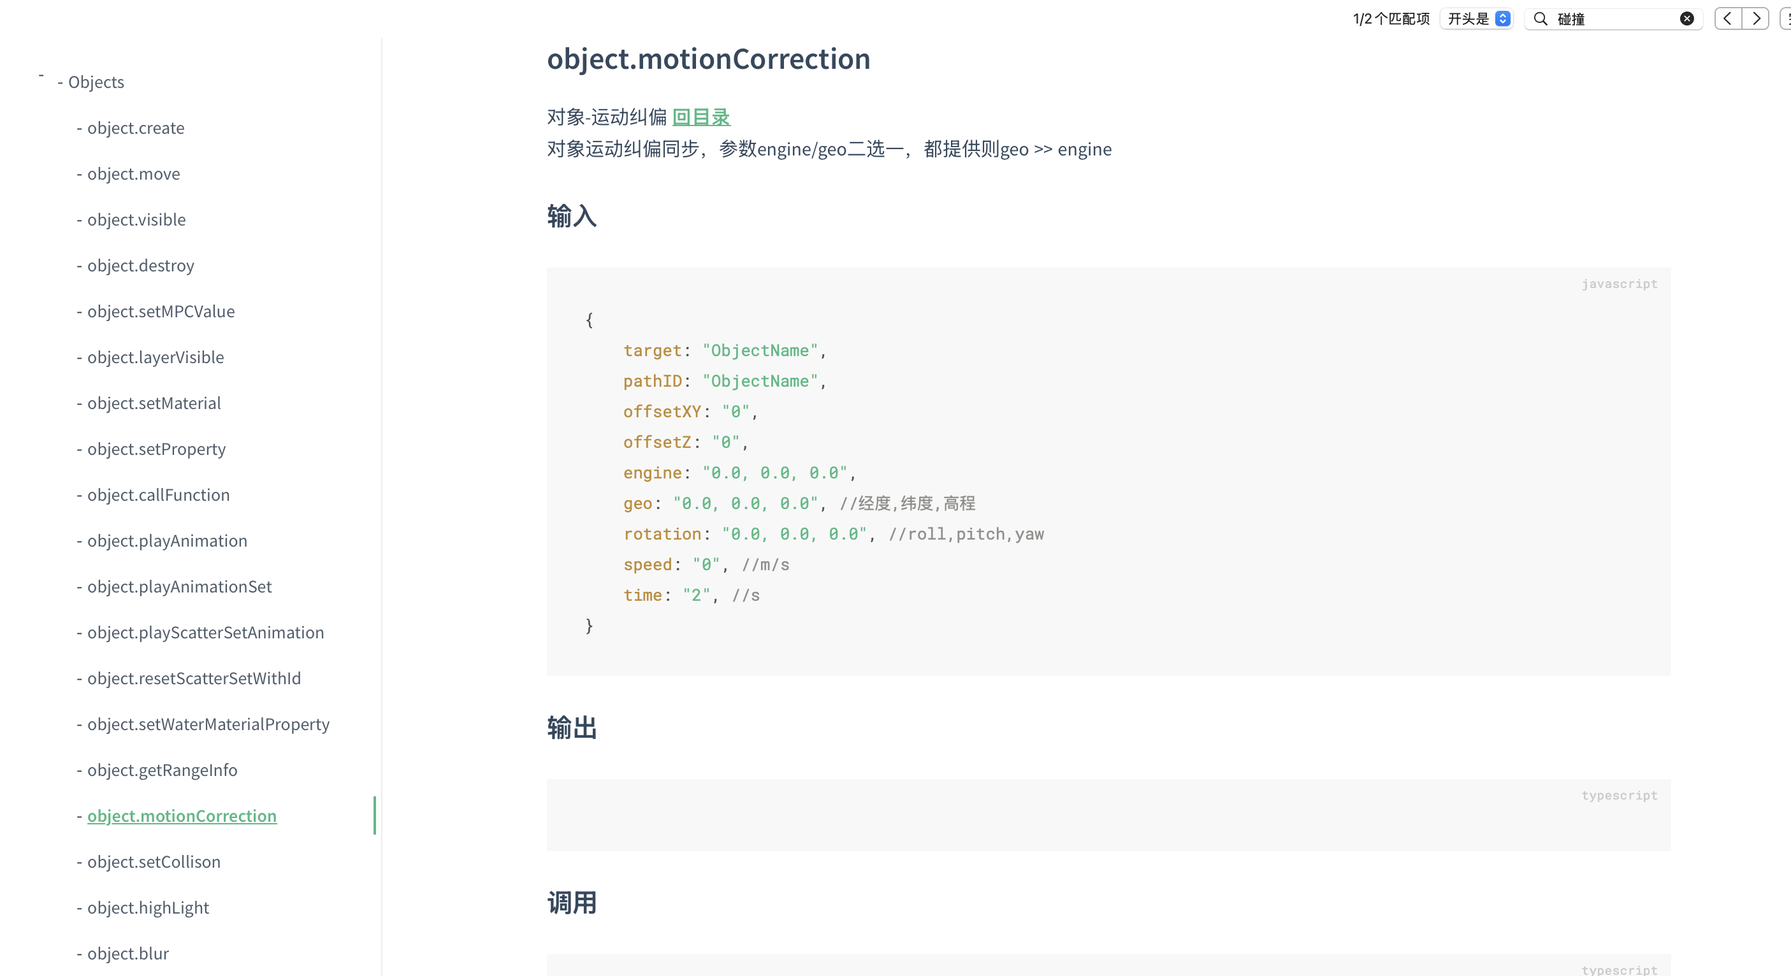Open object.visible in sidebar
1791x976 pixels.
click(136, 220)
